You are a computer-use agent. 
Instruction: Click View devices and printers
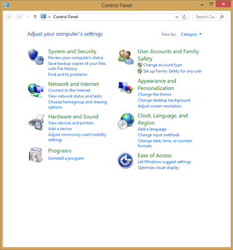[71, 122]
